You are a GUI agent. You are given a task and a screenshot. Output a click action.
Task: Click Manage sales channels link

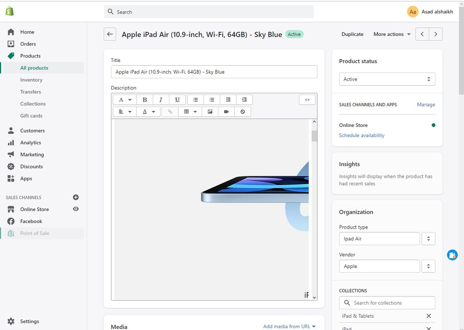(x=426, y=105)
